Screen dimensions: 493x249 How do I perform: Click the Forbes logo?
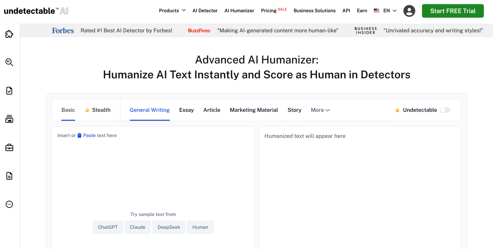point(63,31)
